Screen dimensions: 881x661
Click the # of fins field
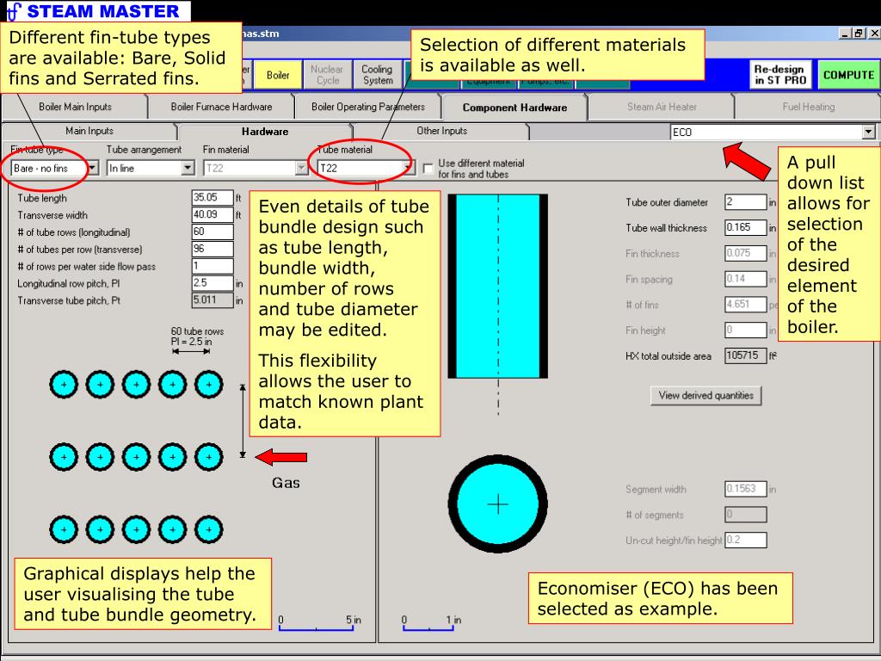(746, 305)
